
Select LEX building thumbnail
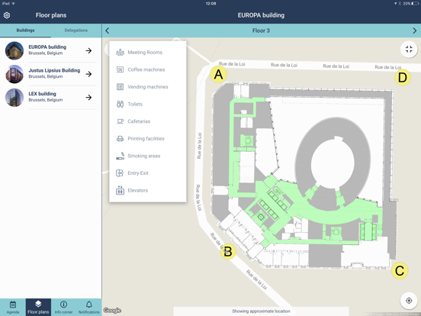(14, 97)
